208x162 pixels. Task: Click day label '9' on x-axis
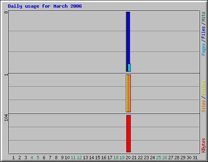click(62, 158)
